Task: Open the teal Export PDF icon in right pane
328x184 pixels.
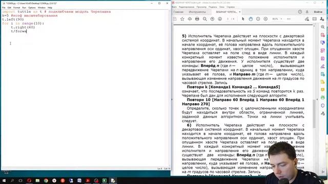Action: (323, 74)
